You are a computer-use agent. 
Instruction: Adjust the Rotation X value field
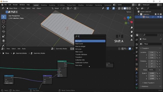pyautogui.click(x=152, y=61)
